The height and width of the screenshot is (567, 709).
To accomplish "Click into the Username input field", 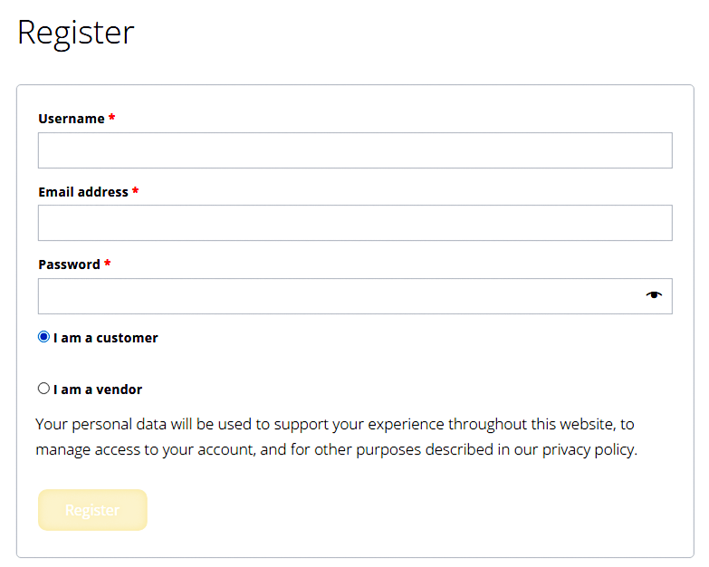I will coord(354,150).
